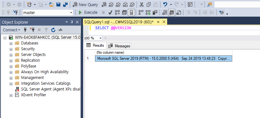This screenshot has width=260, height=118.
Task: Click Connect Object Explorer plug icon
Action: tap(25, 30)
